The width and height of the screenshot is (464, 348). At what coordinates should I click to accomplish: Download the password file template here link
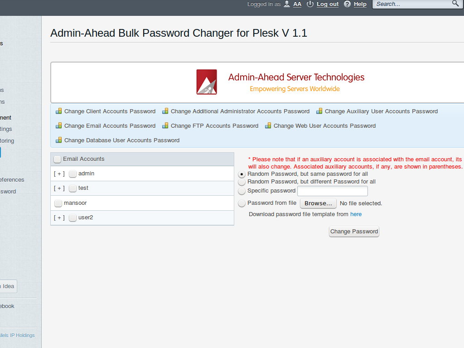point(356,214)
